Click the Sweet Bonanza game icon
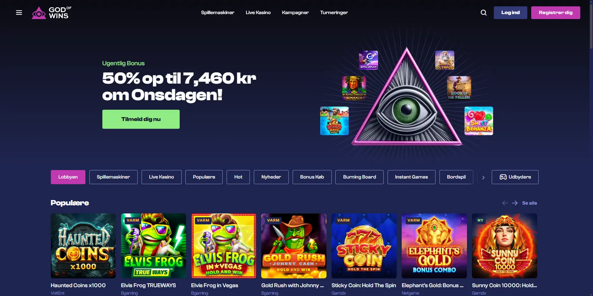This screenshot has height=296, width=593. [x=479, y=121]
